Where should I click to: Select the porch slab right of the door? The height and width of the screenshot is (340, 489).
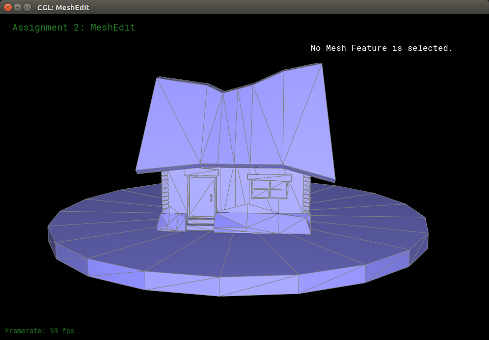(x=262, y=221)
